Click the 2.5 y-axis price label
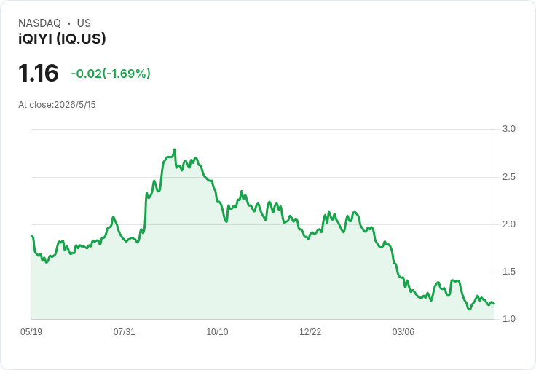This screenshot has height=370, width=536. point(508,177)
